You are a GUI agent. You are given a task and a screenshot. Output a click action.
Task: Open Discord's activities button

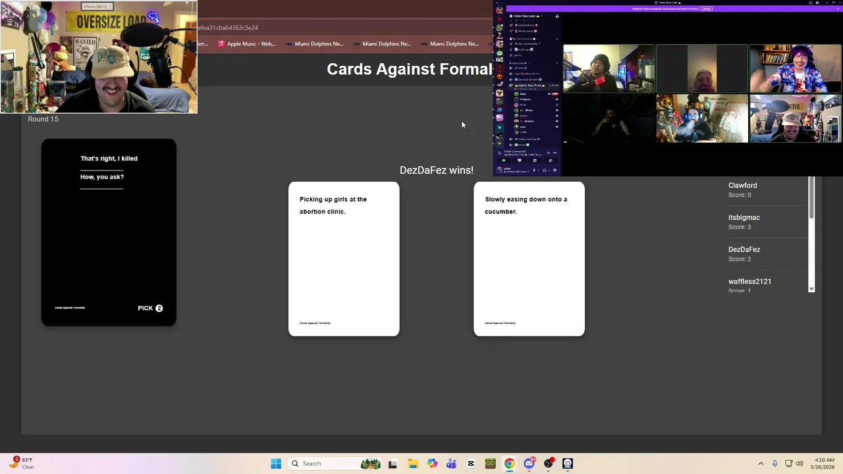tap(535, 161)
